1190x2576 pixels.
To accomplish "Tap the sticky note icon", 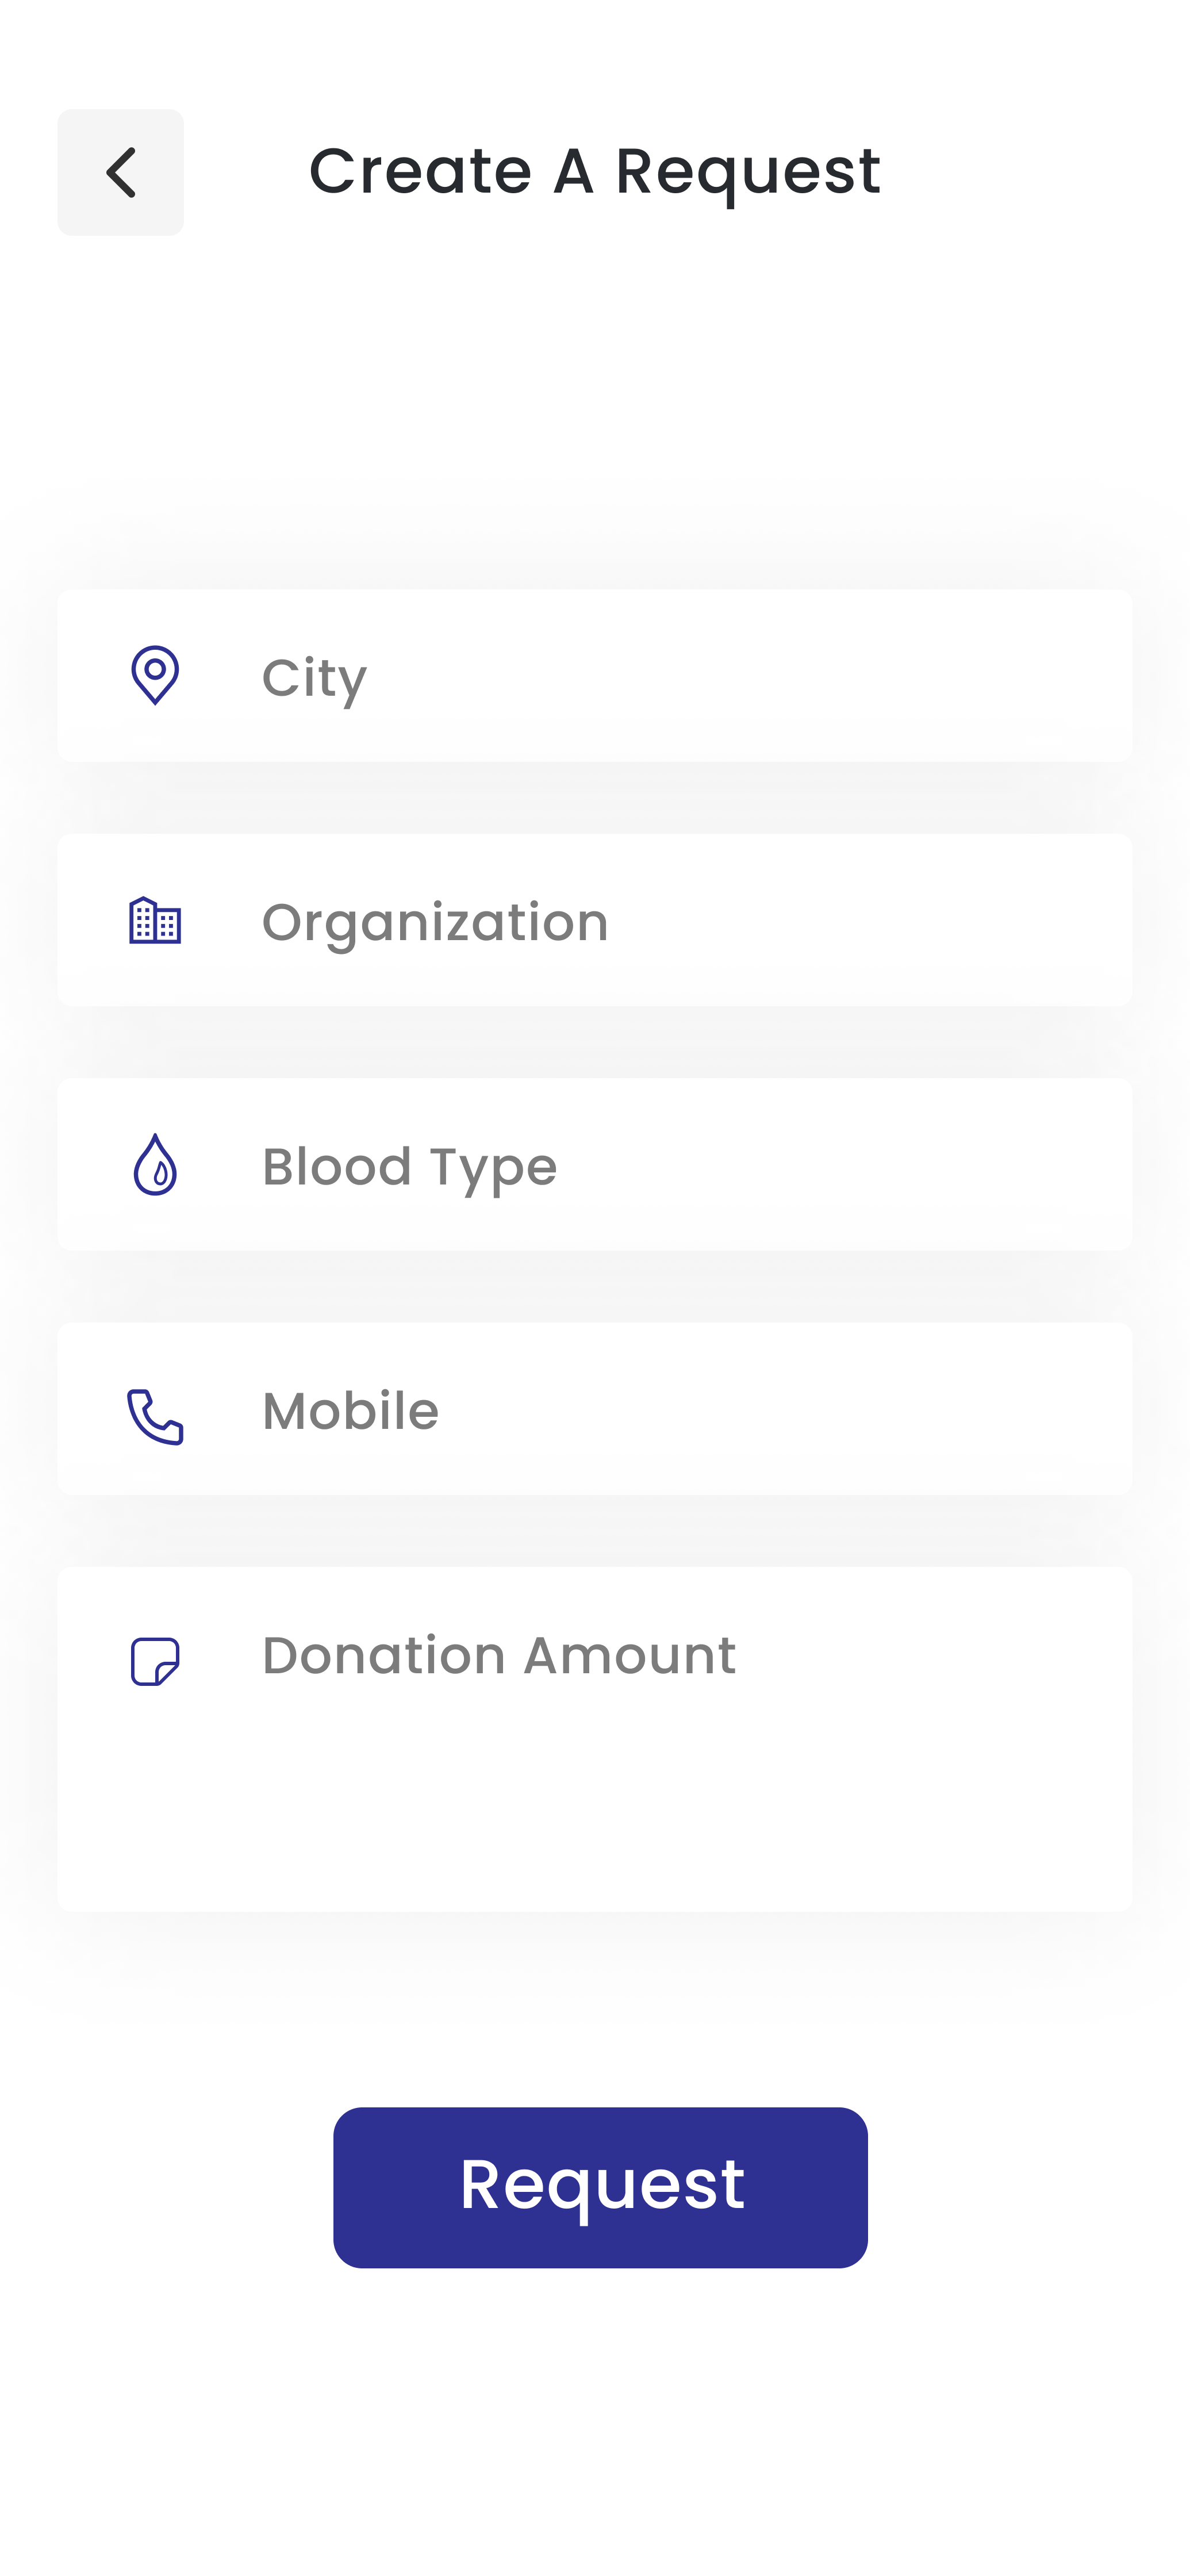I will point(155,1661).
